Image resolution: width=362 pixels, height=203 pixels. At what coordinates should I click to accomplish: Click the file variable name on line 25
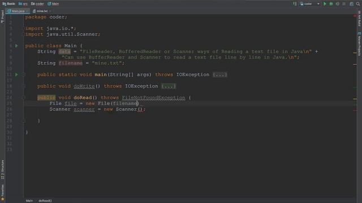70,103
